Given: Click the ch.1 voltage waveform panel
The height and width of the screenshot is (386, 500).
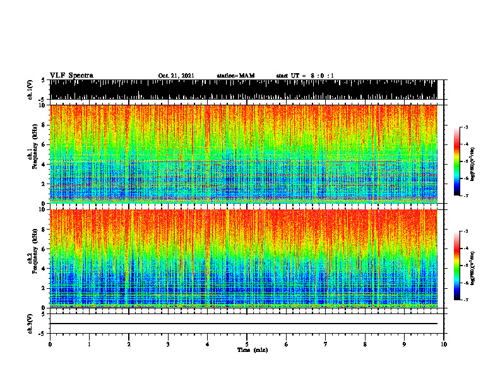Looking at the screenshot, I should (244, 90).
